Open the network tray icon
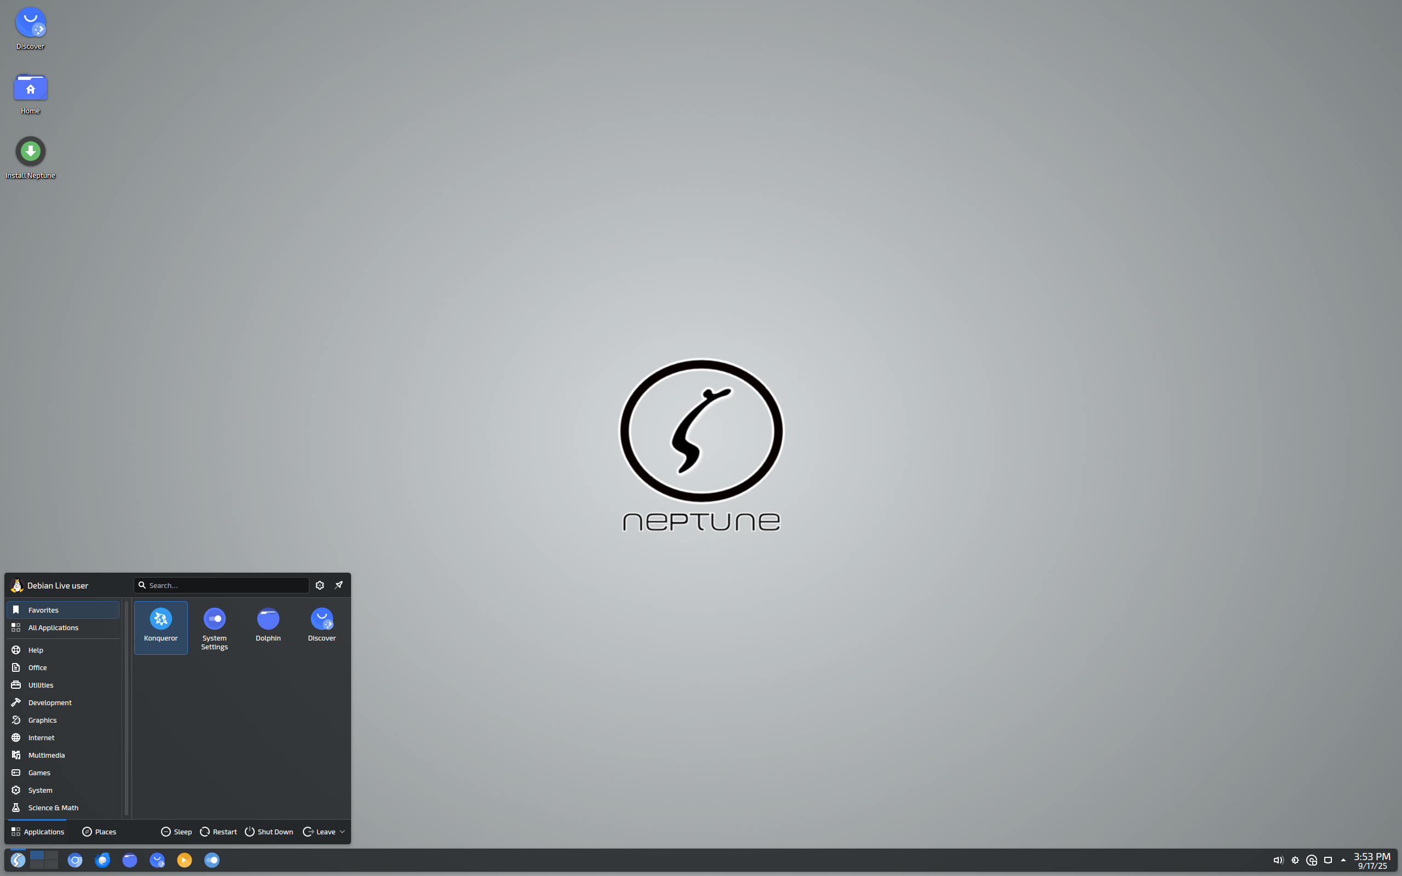Screen dimensions: 1402x876 coord(1328,860)
